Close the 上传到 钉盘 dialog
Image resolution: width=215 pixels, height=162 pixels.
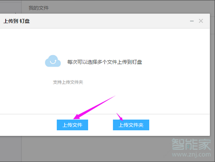tap(201, 21)
